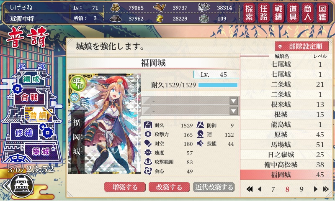Go to previous page with single left arrow
This screenshot has height=201, width=335.
click(260, 189)
